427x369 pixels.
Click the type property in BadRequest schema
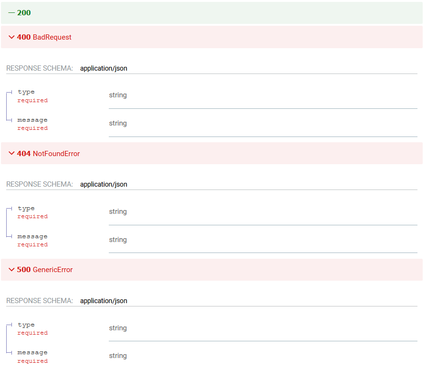click(26, 92)
